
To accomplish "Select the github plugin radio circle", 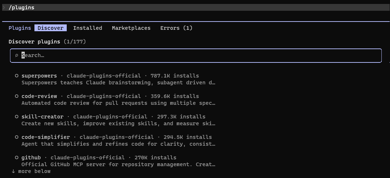I will [17, 157].
